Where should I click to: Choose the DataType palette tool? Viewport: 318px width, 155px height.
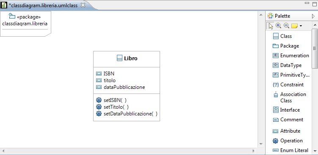tap(287, 65)
